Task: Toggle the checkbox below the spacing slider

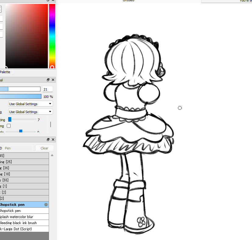Action: (x=9, y=126)
